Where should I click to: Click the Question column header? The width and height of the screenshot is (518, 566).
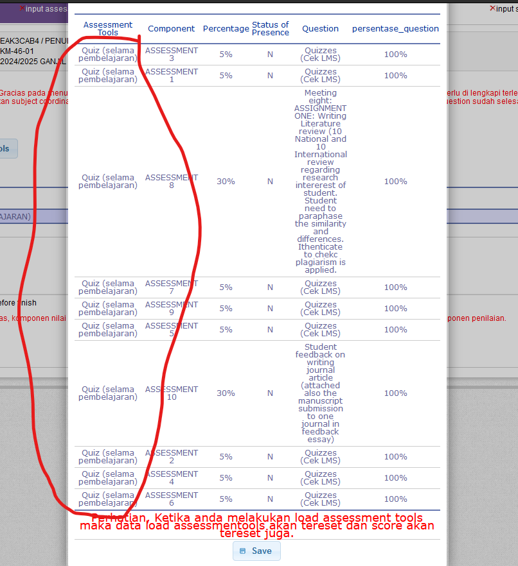click(x=320, y=29)
